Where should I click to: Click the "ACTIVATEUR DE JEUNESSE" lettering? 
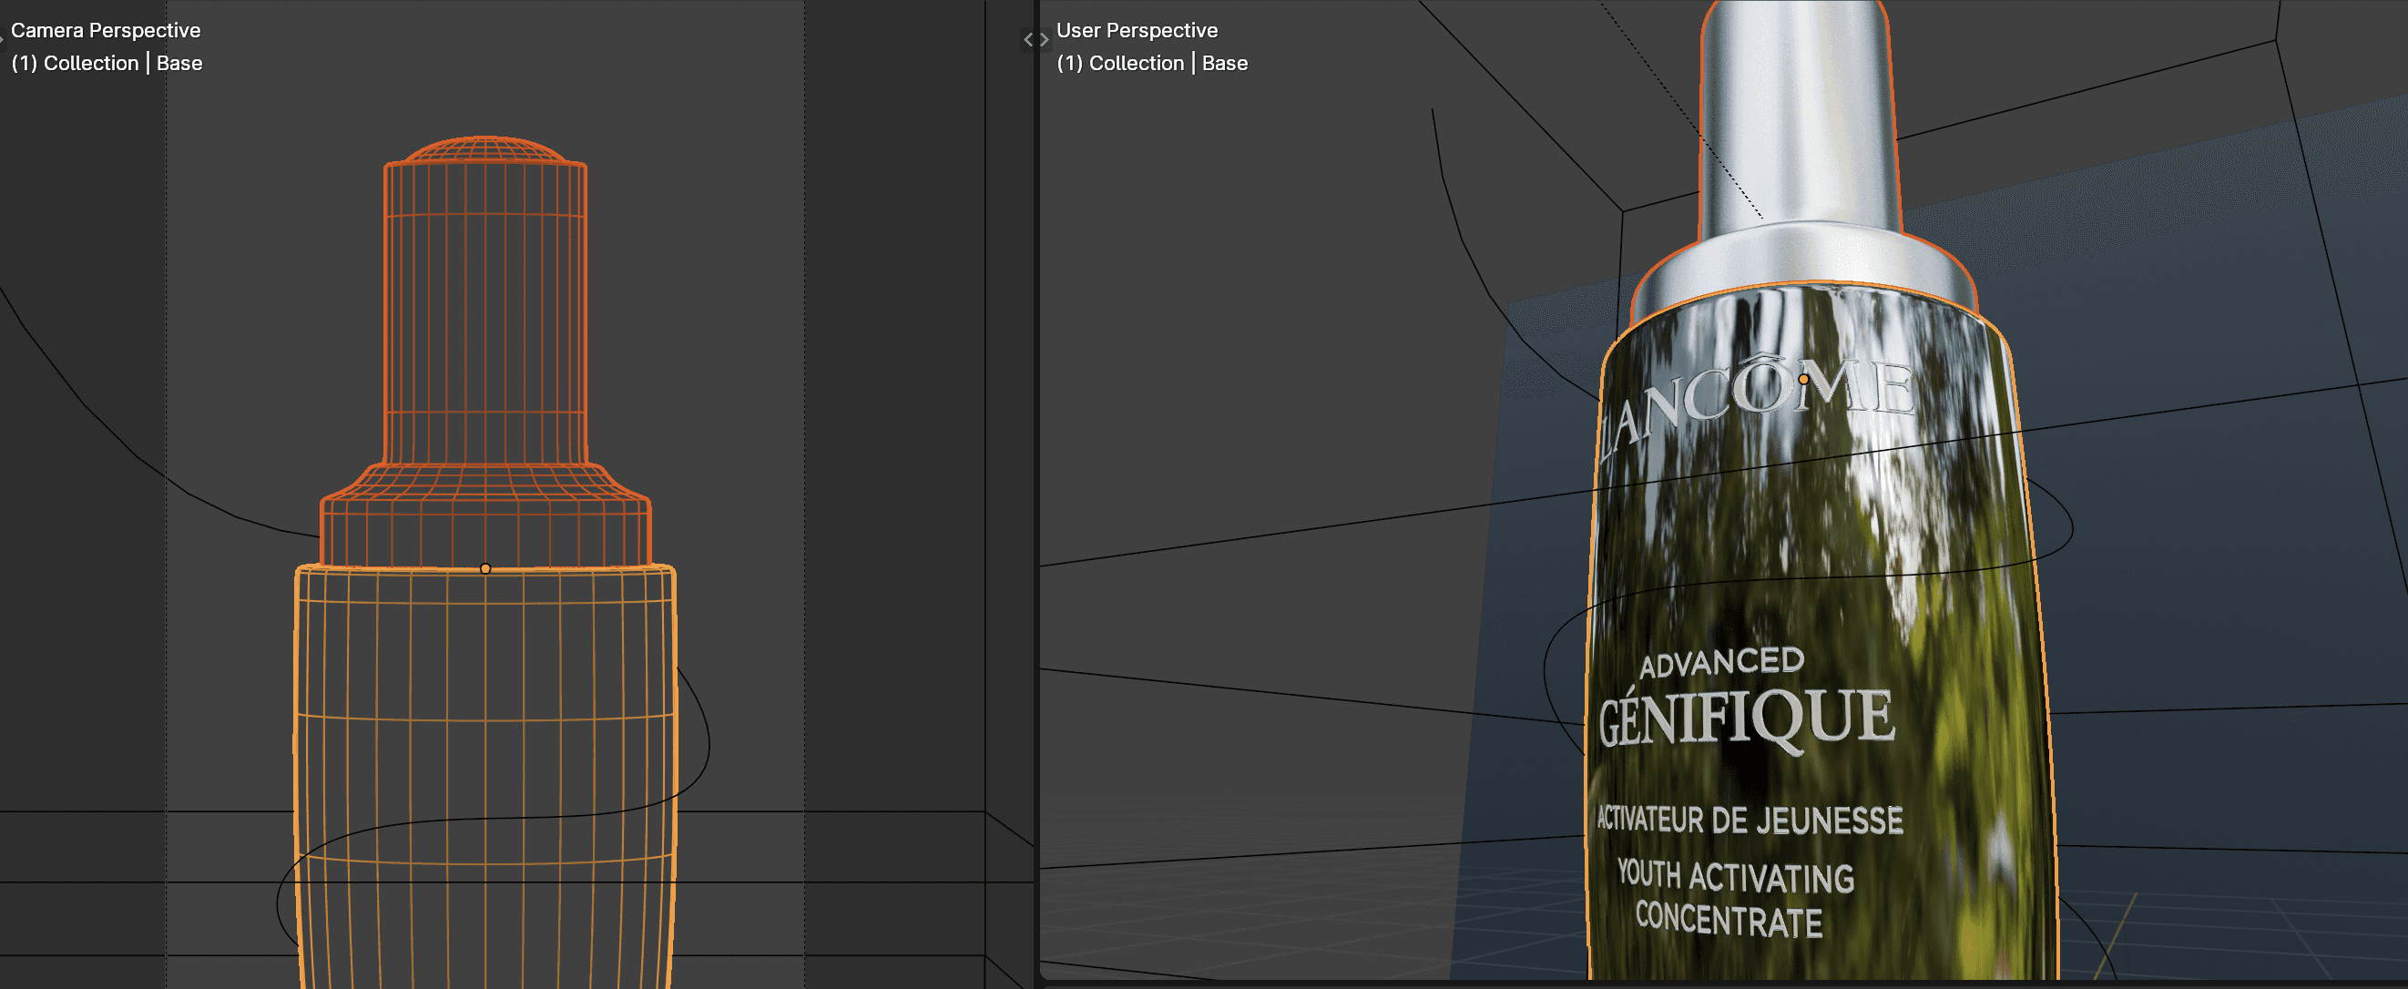click(1749, 820)
